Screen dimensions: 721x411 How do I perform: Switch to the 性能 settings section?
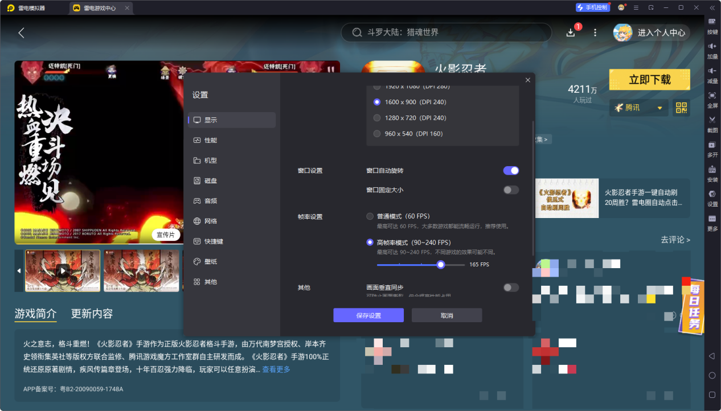point(232,140)
